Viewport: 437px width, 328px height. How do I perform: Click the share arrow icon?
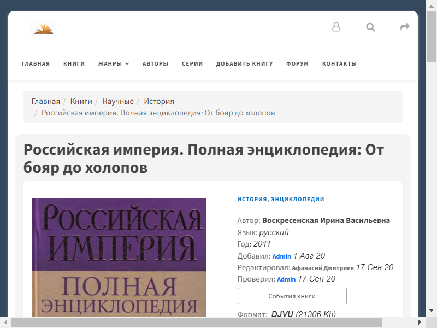pos(405,27)
